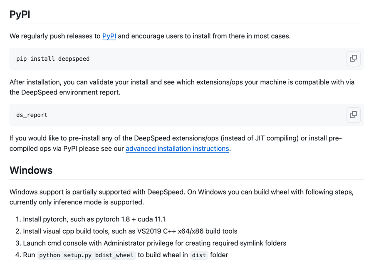Click the Windows support paragraph text

point(181,197)
